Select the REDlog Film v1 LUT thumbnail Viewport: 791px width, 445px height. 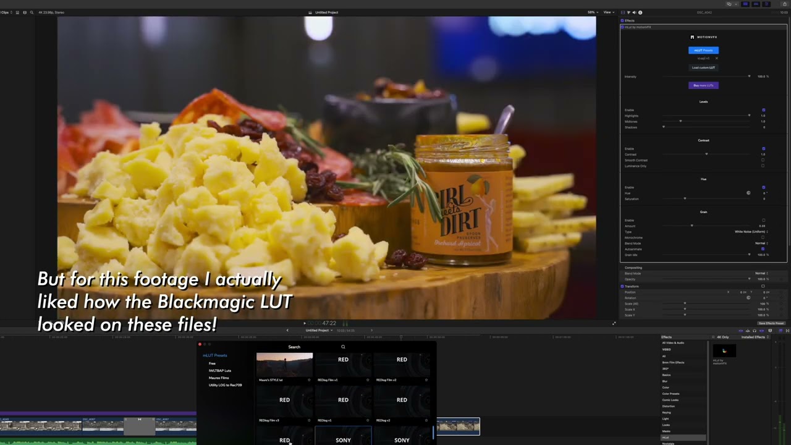pyautogui.click(x=343, y=365)
